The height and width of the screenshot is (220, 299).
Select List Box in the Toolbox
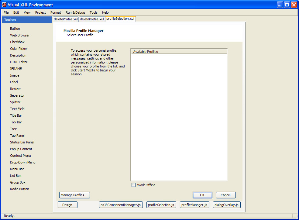pos(16,176)
